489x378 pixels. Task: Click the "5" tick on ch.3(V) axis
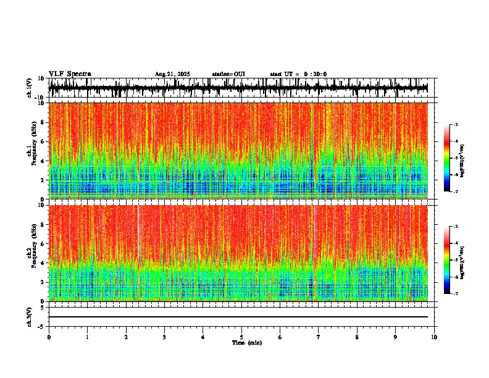[43, 308]
